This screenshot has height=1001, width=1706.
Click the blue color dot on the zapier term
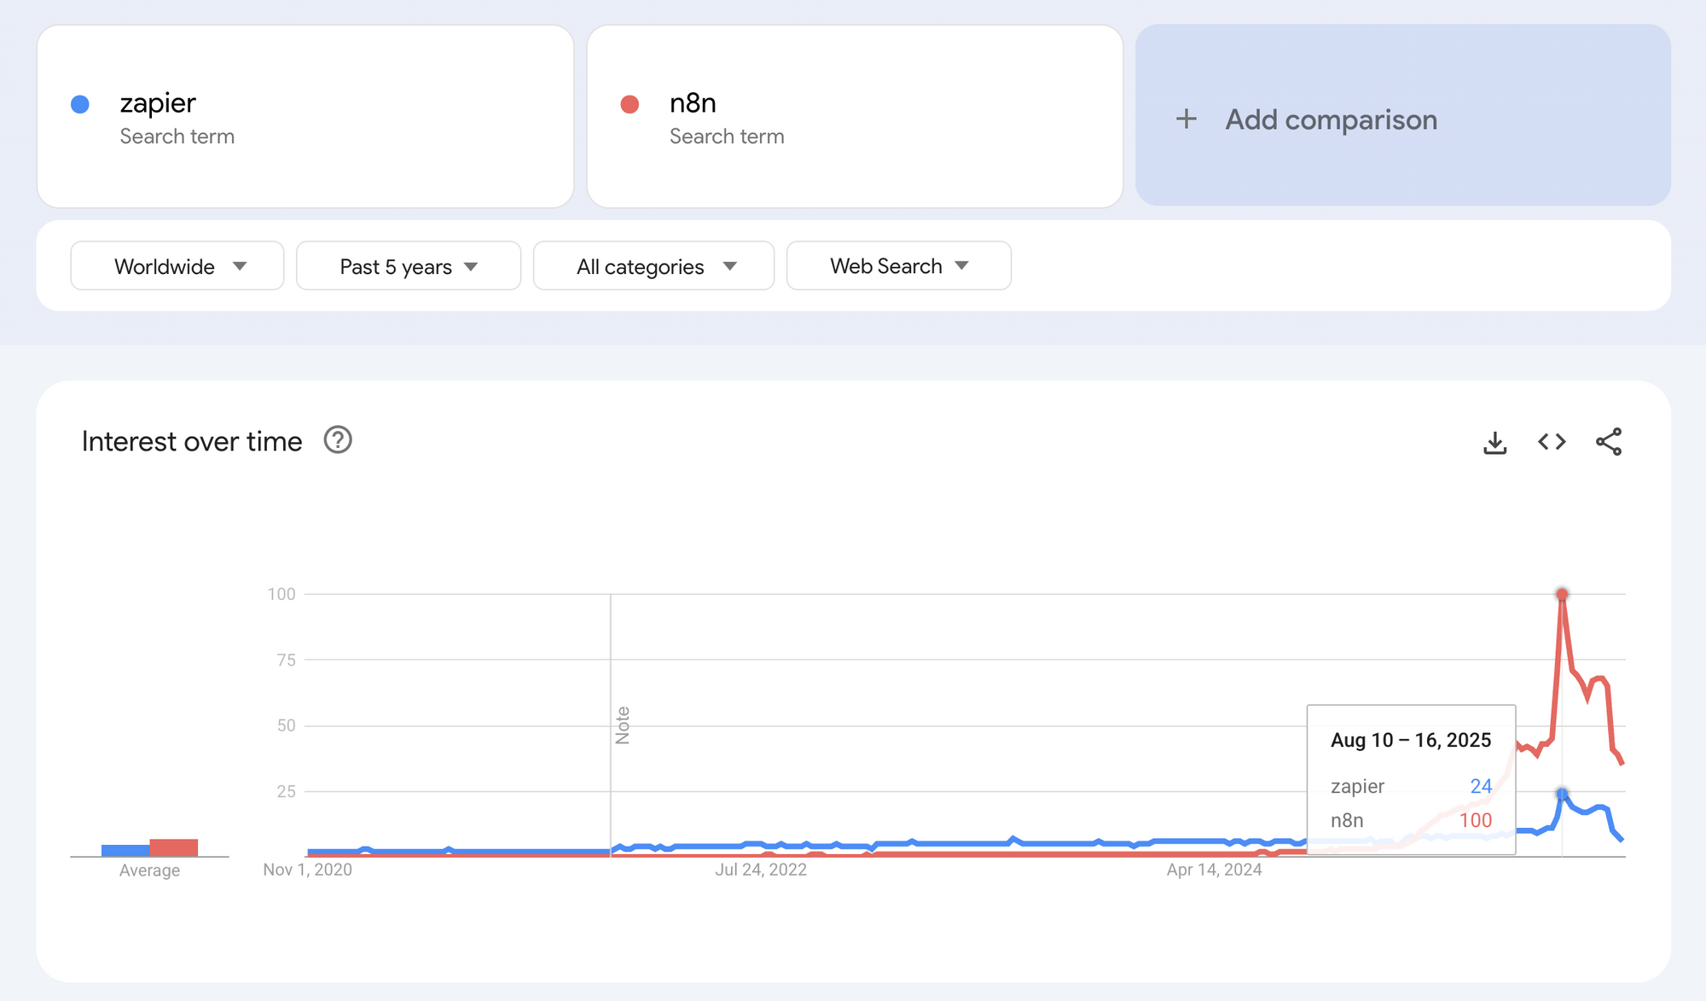point(81,103)
